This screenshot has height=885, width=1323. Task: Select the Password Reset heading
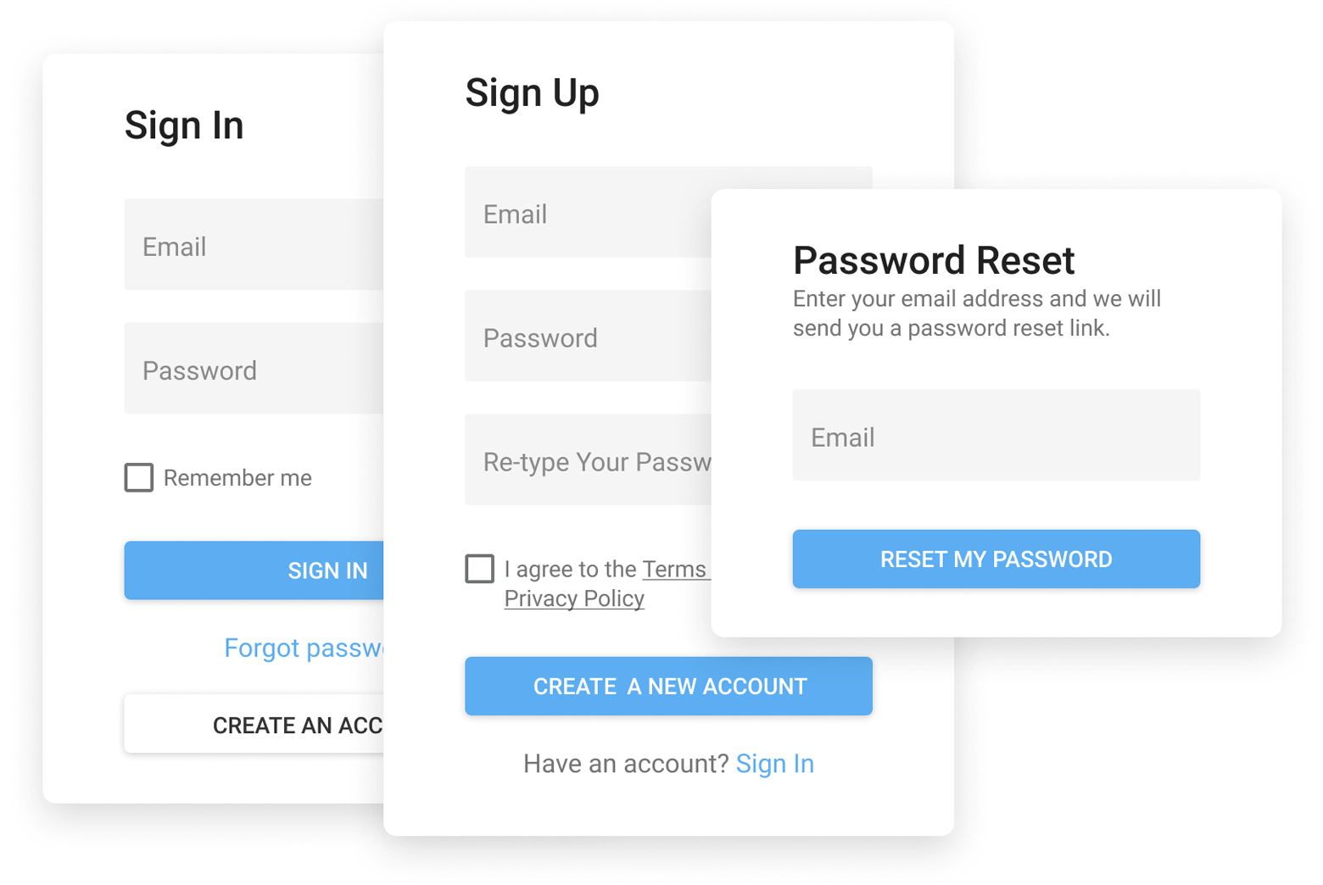coord(933,261)
